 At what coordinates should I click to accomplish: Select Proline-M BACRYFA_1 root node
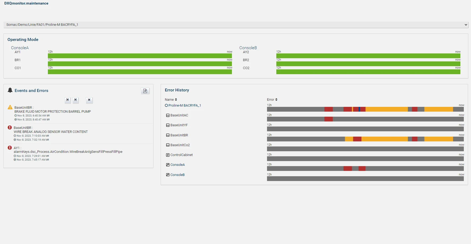[185, 106]
